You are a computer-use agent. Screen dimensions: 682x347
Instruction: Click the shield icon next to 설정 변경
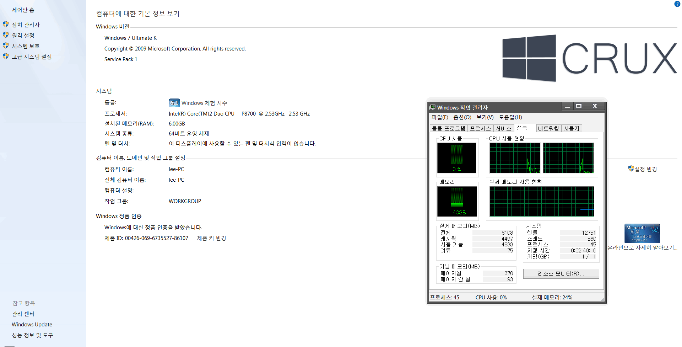(x=631, y=169)
